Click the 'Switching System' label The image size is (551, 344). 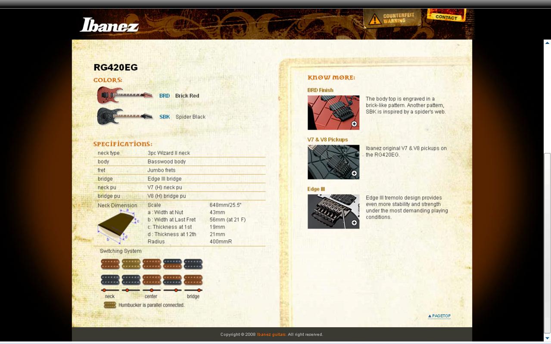[121, 251]
